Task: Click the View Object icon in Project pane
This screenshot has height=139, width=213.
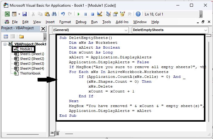Action: pos(12,36)
